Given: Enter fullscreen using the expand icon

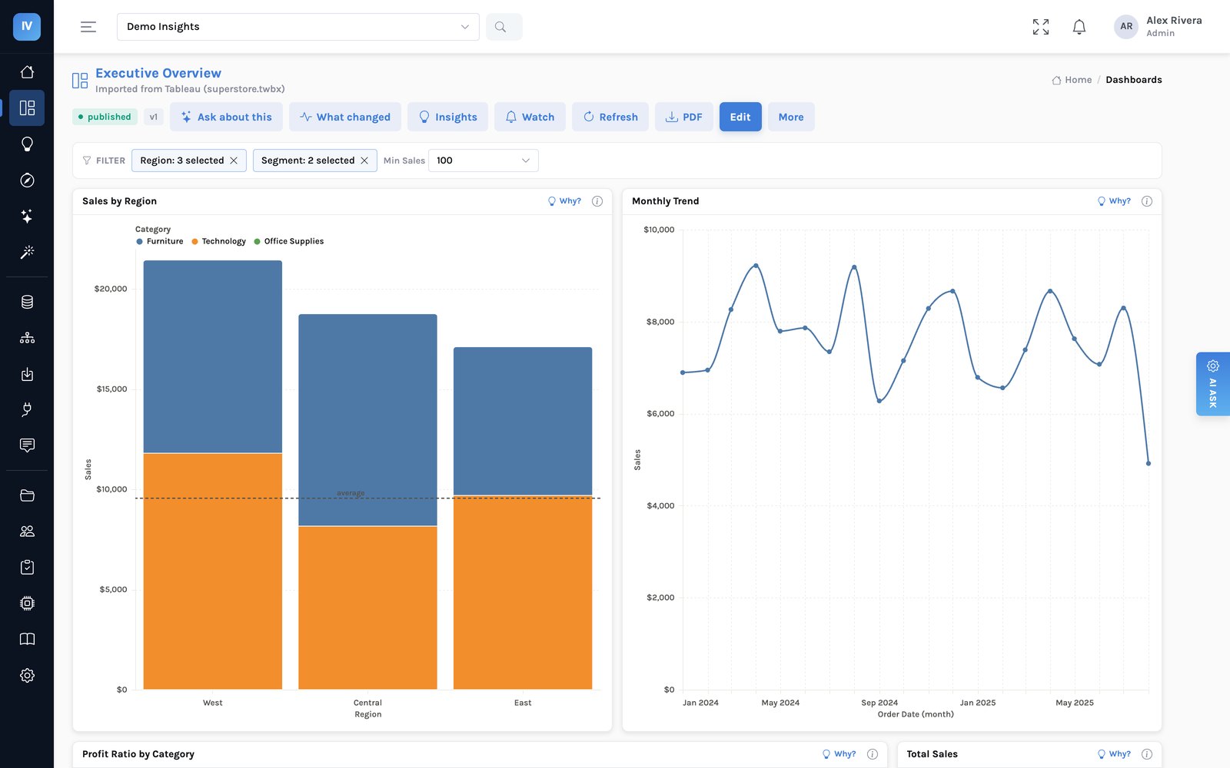Looking at the screenshot, I should pos(1041,27).
